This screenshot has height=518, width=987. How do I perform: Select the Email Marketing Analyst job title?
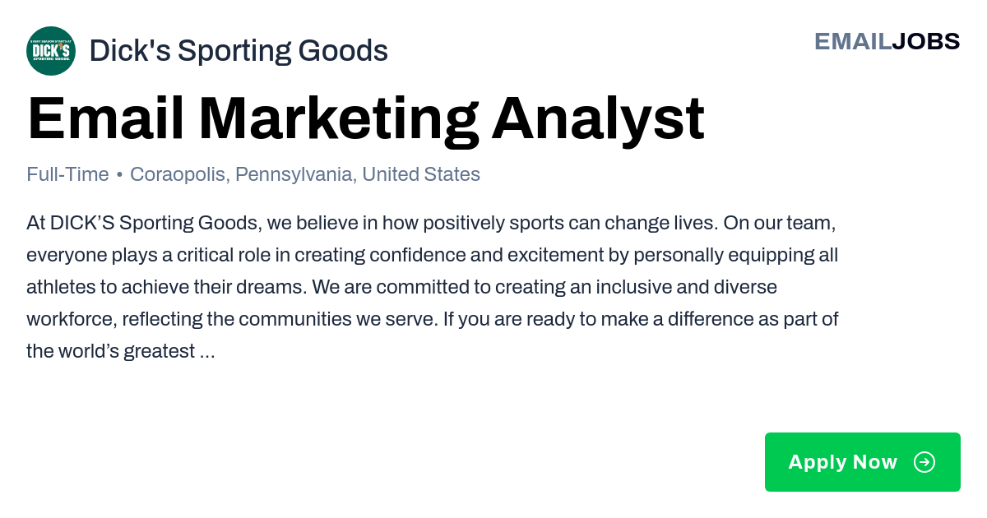[366, 119]
